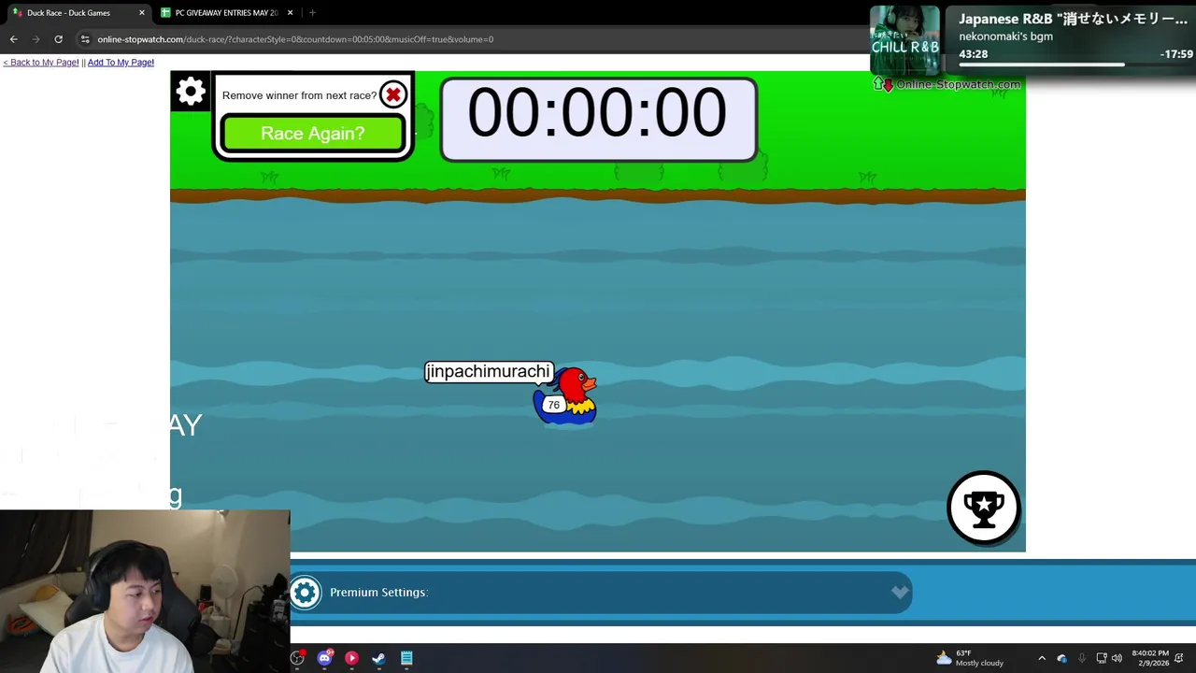Image resolution: width=1196 pixels, height=673 pixels.
Task: Go back in browser history
Action: (13, 39)
